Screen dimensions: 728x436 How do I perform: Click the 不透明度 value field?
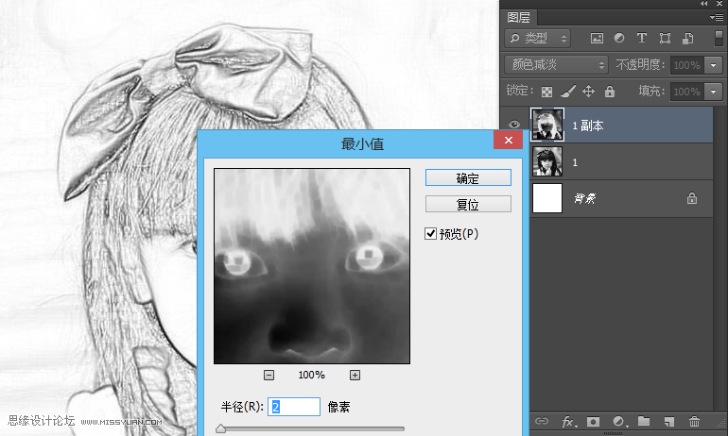click(x=687, y=65)
